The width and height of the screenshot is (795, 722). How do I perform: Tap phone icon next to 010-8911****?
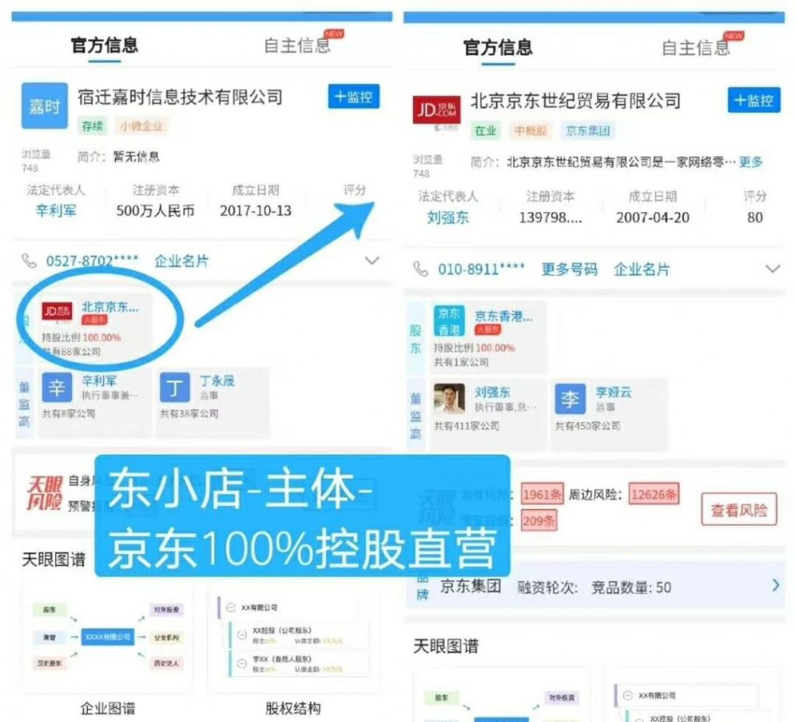(x=421, y=268)
